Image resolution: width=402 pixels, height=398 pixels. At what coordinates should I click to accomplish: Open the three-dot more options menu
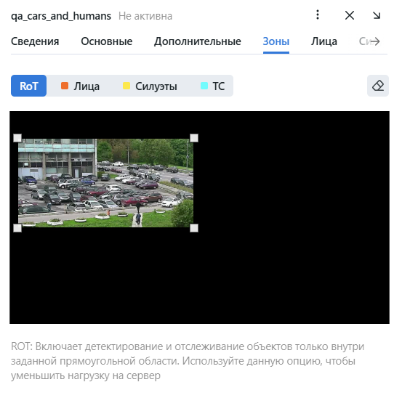click(318, 15)
